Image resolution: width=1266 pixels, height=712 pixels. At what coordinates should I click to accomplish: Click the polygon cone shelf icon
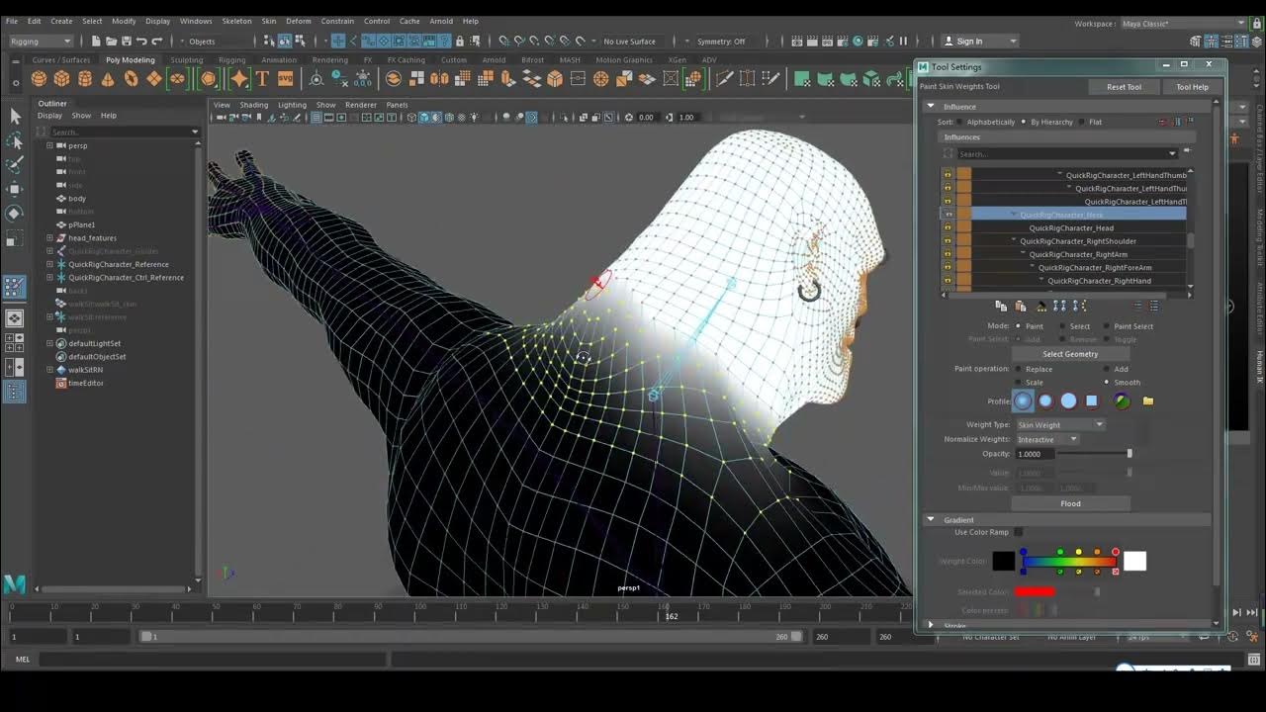tap(108, 79)
